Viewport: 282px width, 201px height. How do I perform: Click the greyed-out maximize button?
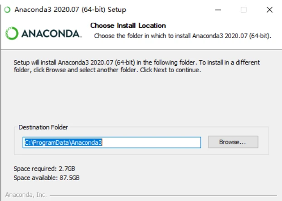click(243, 10)
